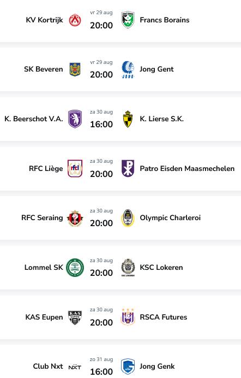241x378 pixels.
Task: Select the K. Lierse S.K. logo
Action: coord(128,119)
